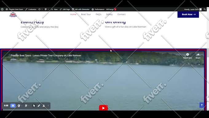
Task: Click the Premier Boat Tours logo
Action: 13,15
